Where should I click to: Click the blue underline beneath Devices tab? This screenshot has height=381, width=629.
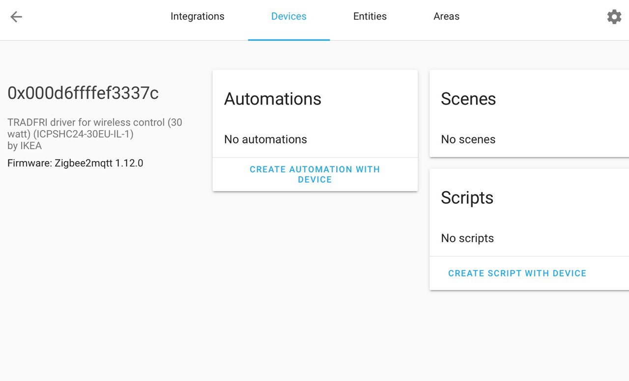click(x=288, y=40)
